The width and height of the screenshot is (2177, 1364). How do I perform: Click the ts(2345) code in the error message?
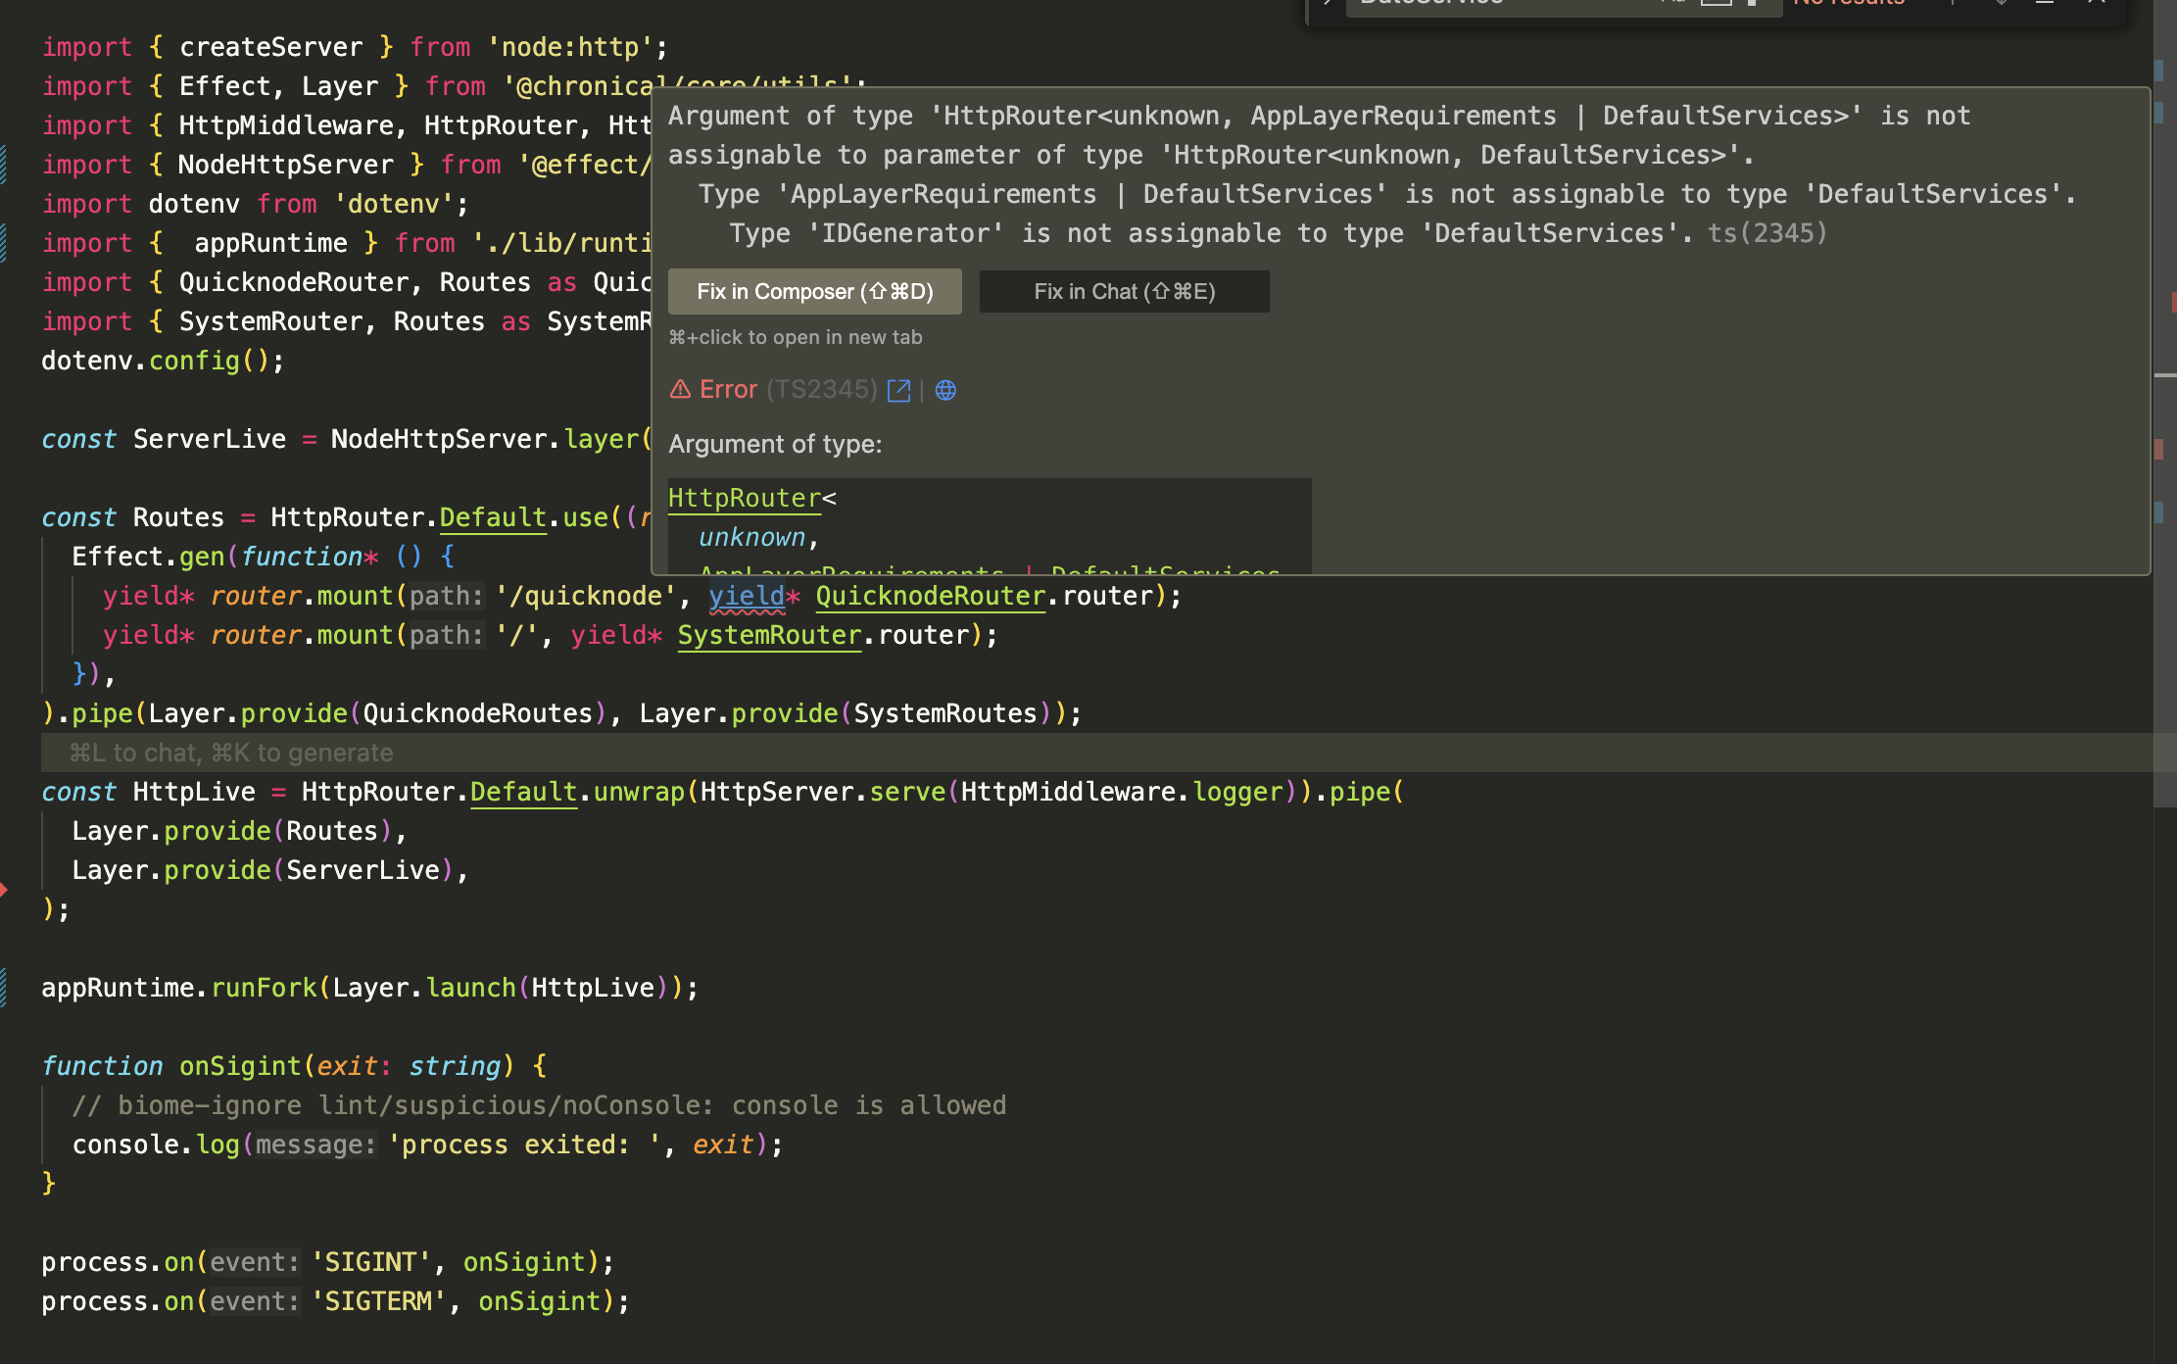click(x=1766, y=233)
